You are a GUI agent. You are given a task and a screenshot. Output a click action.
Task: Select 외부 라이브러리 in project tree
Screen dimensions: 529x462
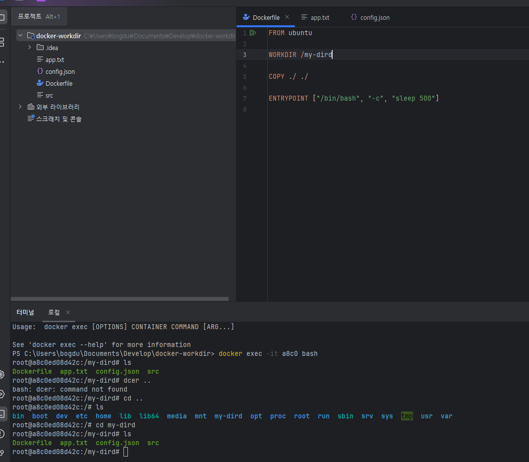point(54,107)
